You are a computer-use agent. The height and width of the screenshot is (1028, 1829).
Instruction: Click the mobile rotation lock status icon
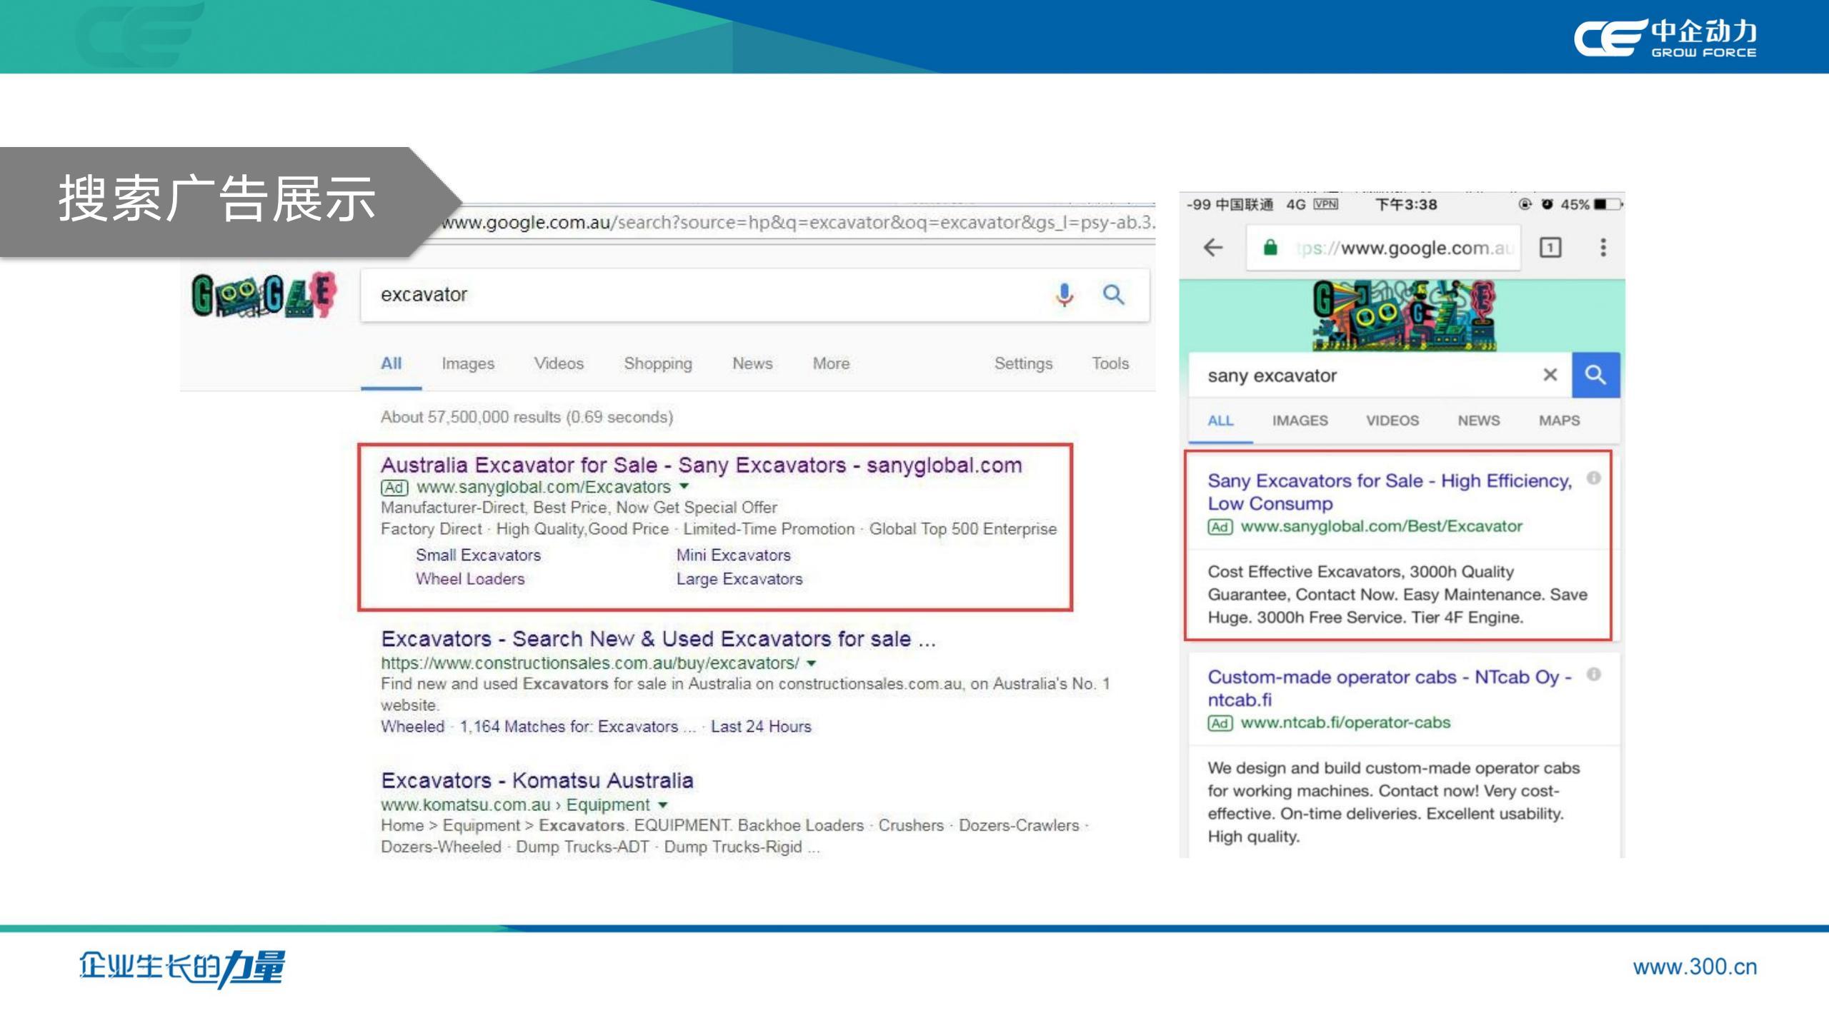1525,204
